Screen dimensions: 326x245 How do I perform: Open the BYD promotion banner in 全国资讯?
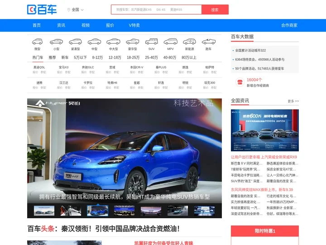(x=265, y=130)
